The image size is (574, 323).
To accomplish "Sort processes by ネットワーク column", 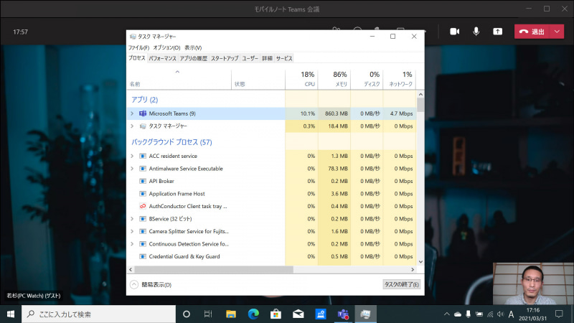I will 400,79.
